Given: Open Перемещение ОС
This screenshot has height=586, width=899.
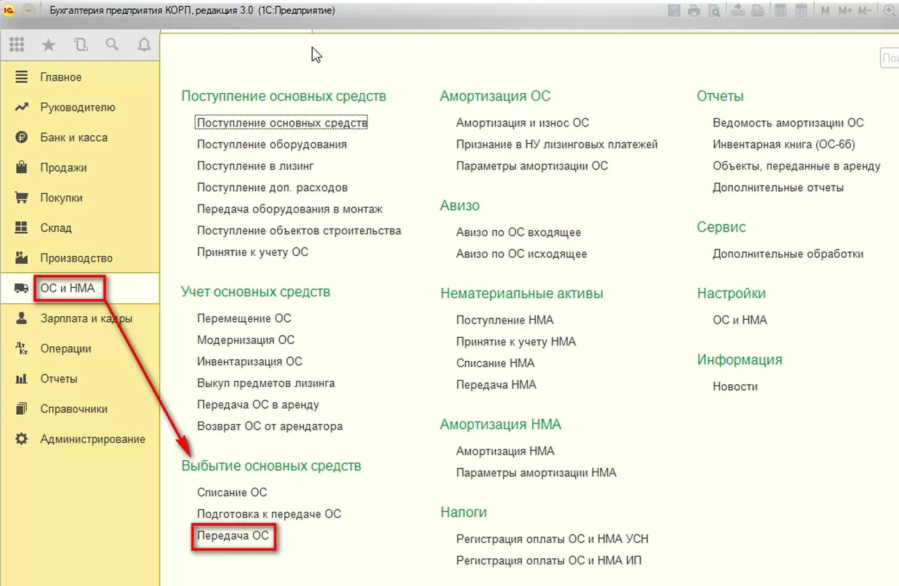Looking at the screenshot, I should [x=244, y=318].
